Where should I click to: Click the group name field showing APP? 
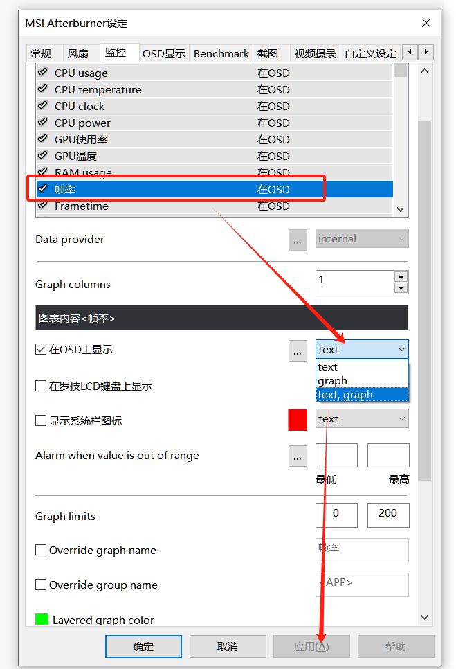(x=362, y=585)
